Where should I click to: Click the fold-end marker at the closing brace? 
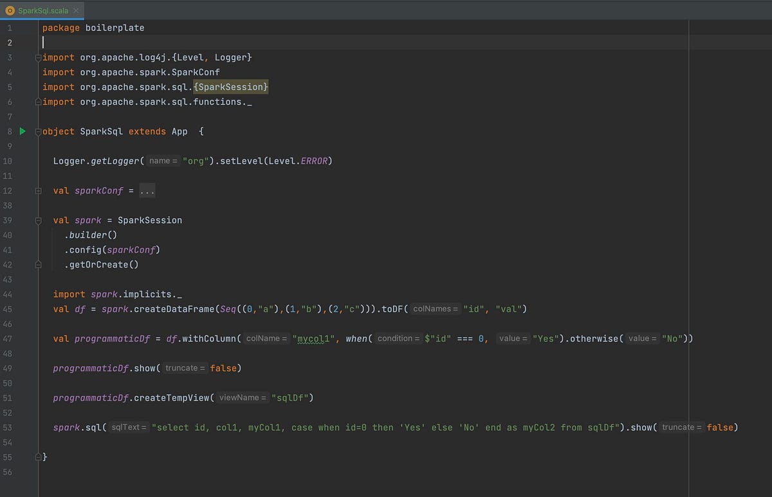click(x=38, y=456)
